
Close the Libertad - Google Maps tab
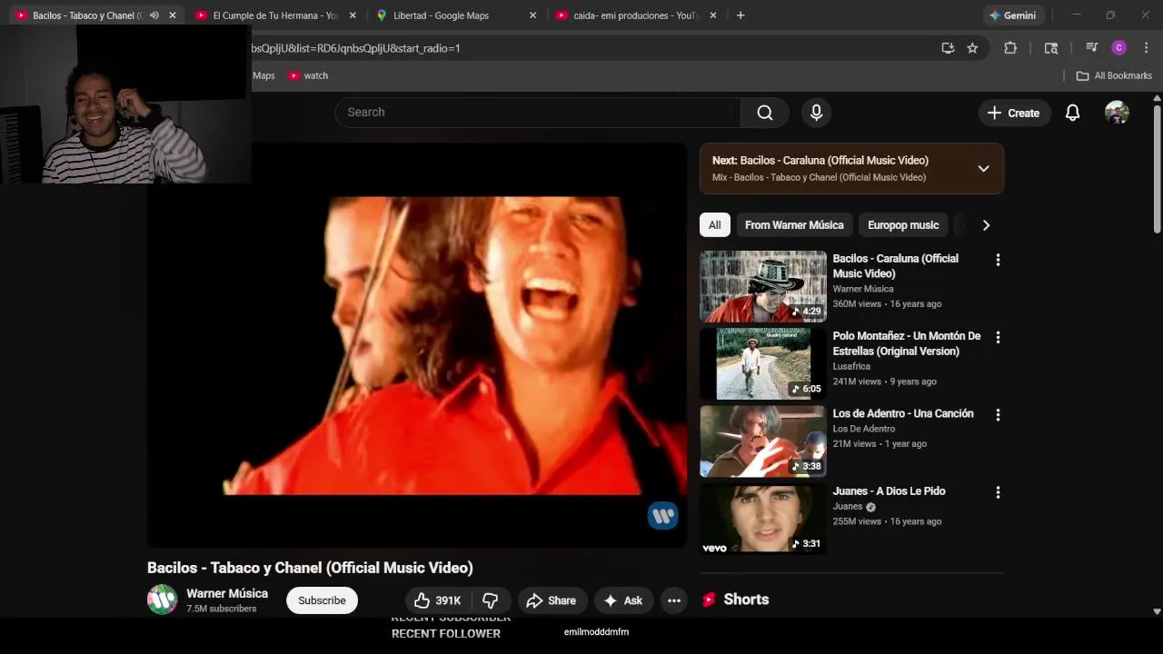point(532,15)
